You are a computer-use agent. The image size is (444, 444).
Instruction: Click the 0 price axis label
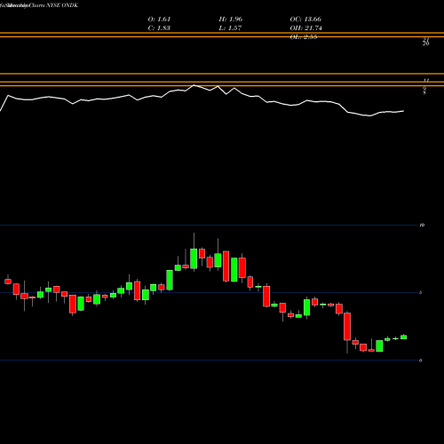pos(421,361)
